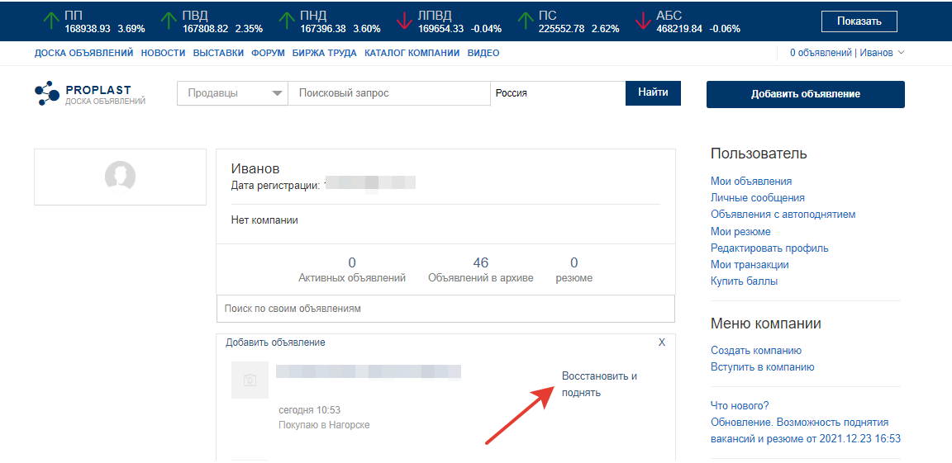Open the Продавцы category dropdown

[232, 93]
